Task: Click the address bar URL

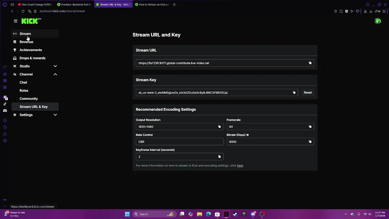Action: [x=62, y=11]
